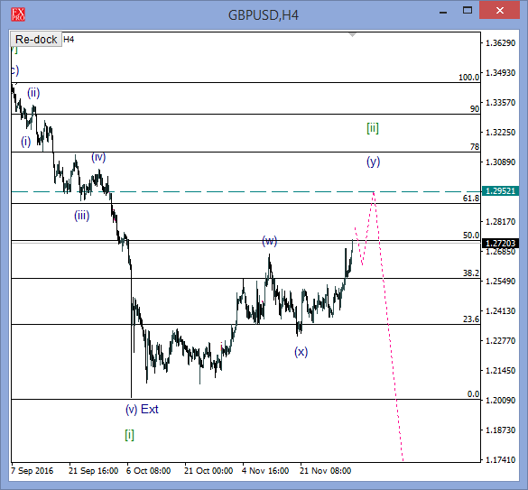Select the (i) wave label

[26, 142]
